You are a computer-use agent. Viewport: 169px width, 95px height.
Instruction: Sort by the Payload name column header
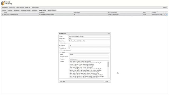tap(90, 13)
